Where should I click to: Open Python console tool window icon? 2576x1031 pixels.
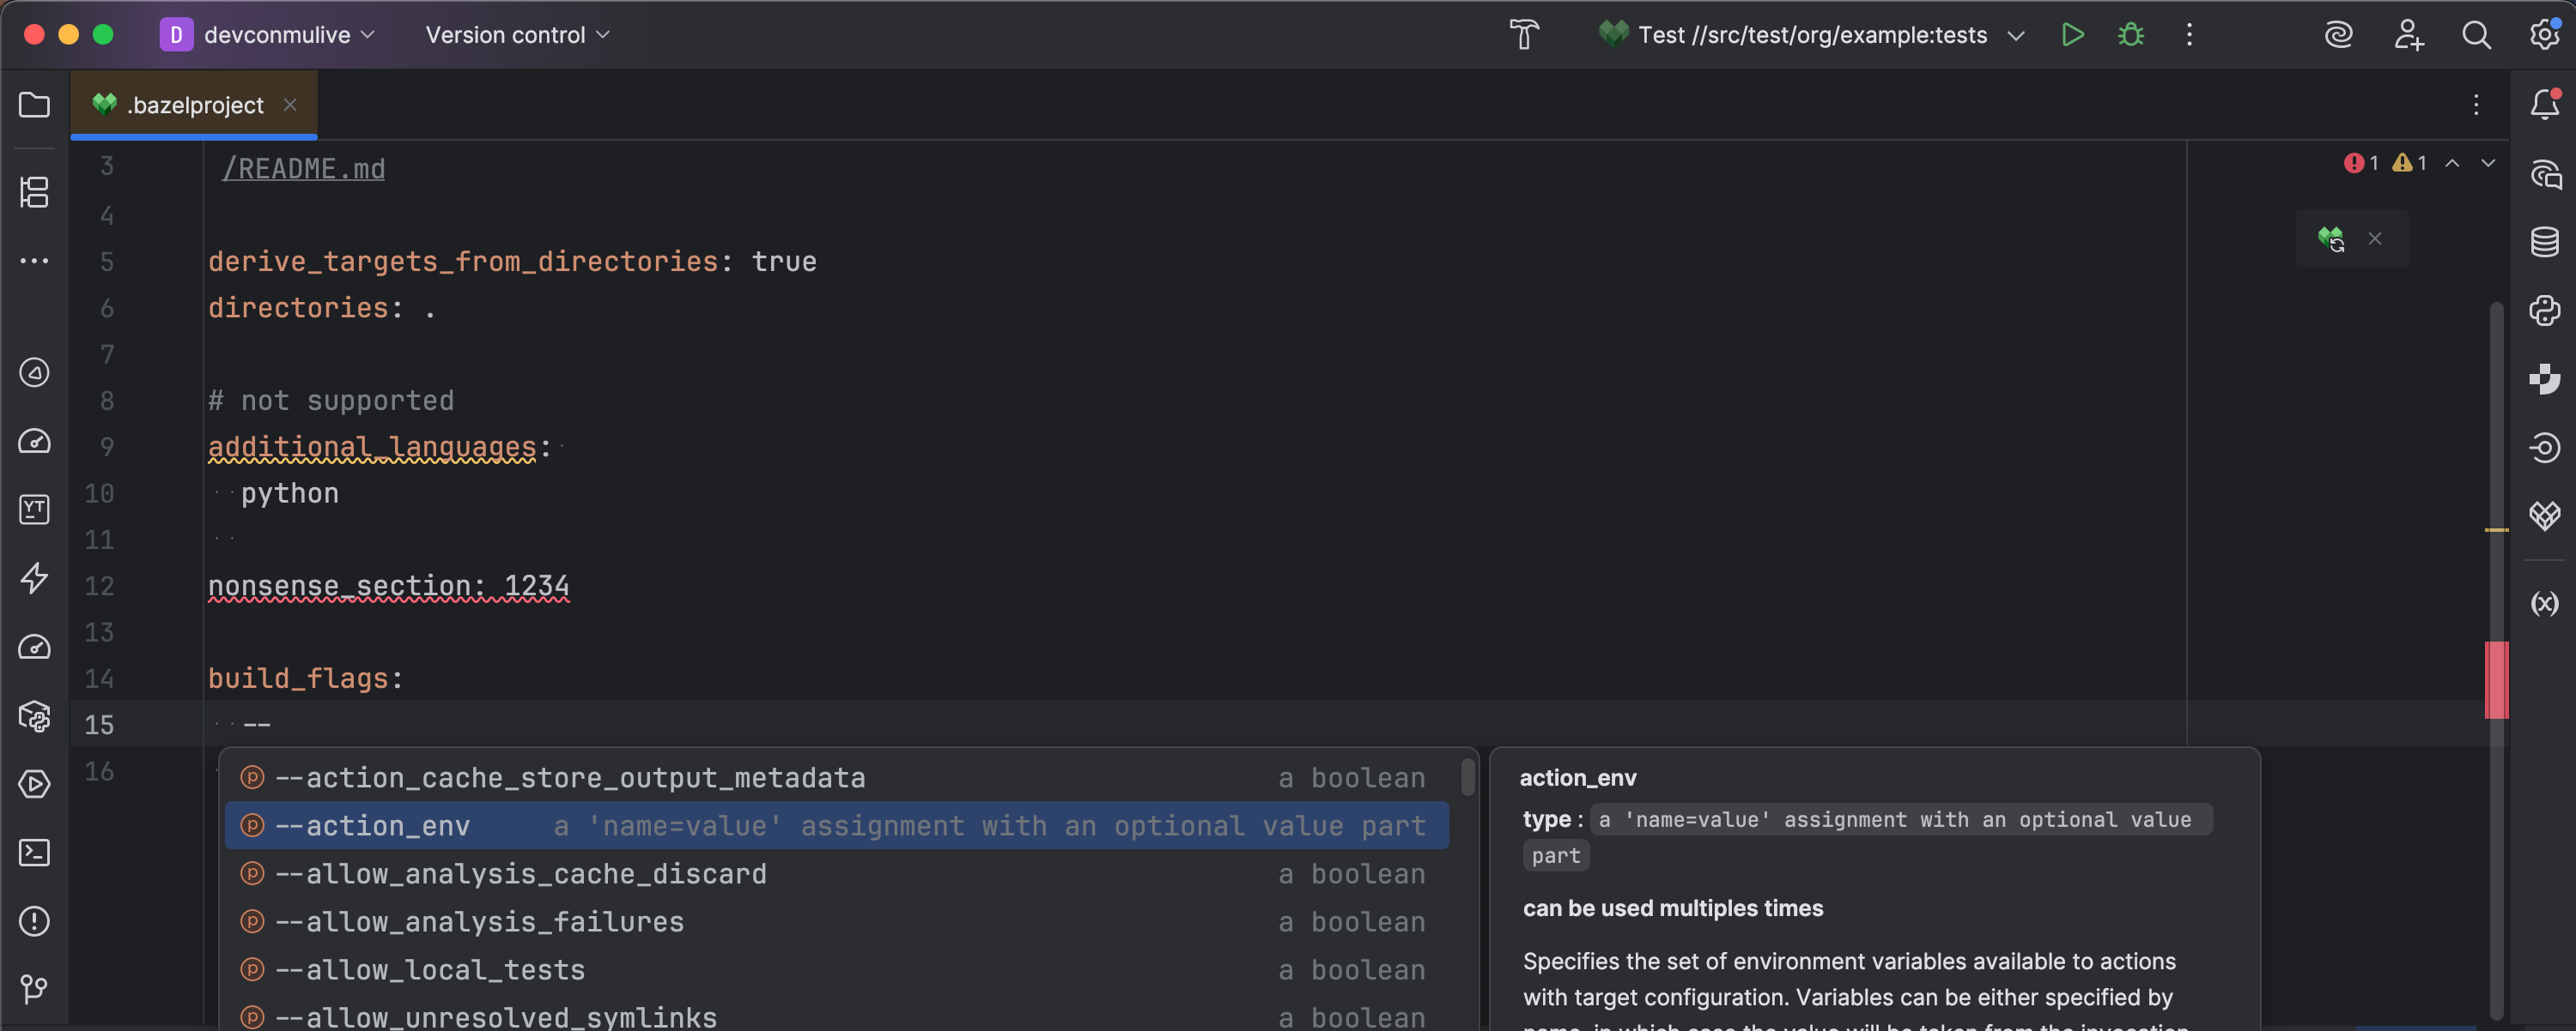(2545, 311)
